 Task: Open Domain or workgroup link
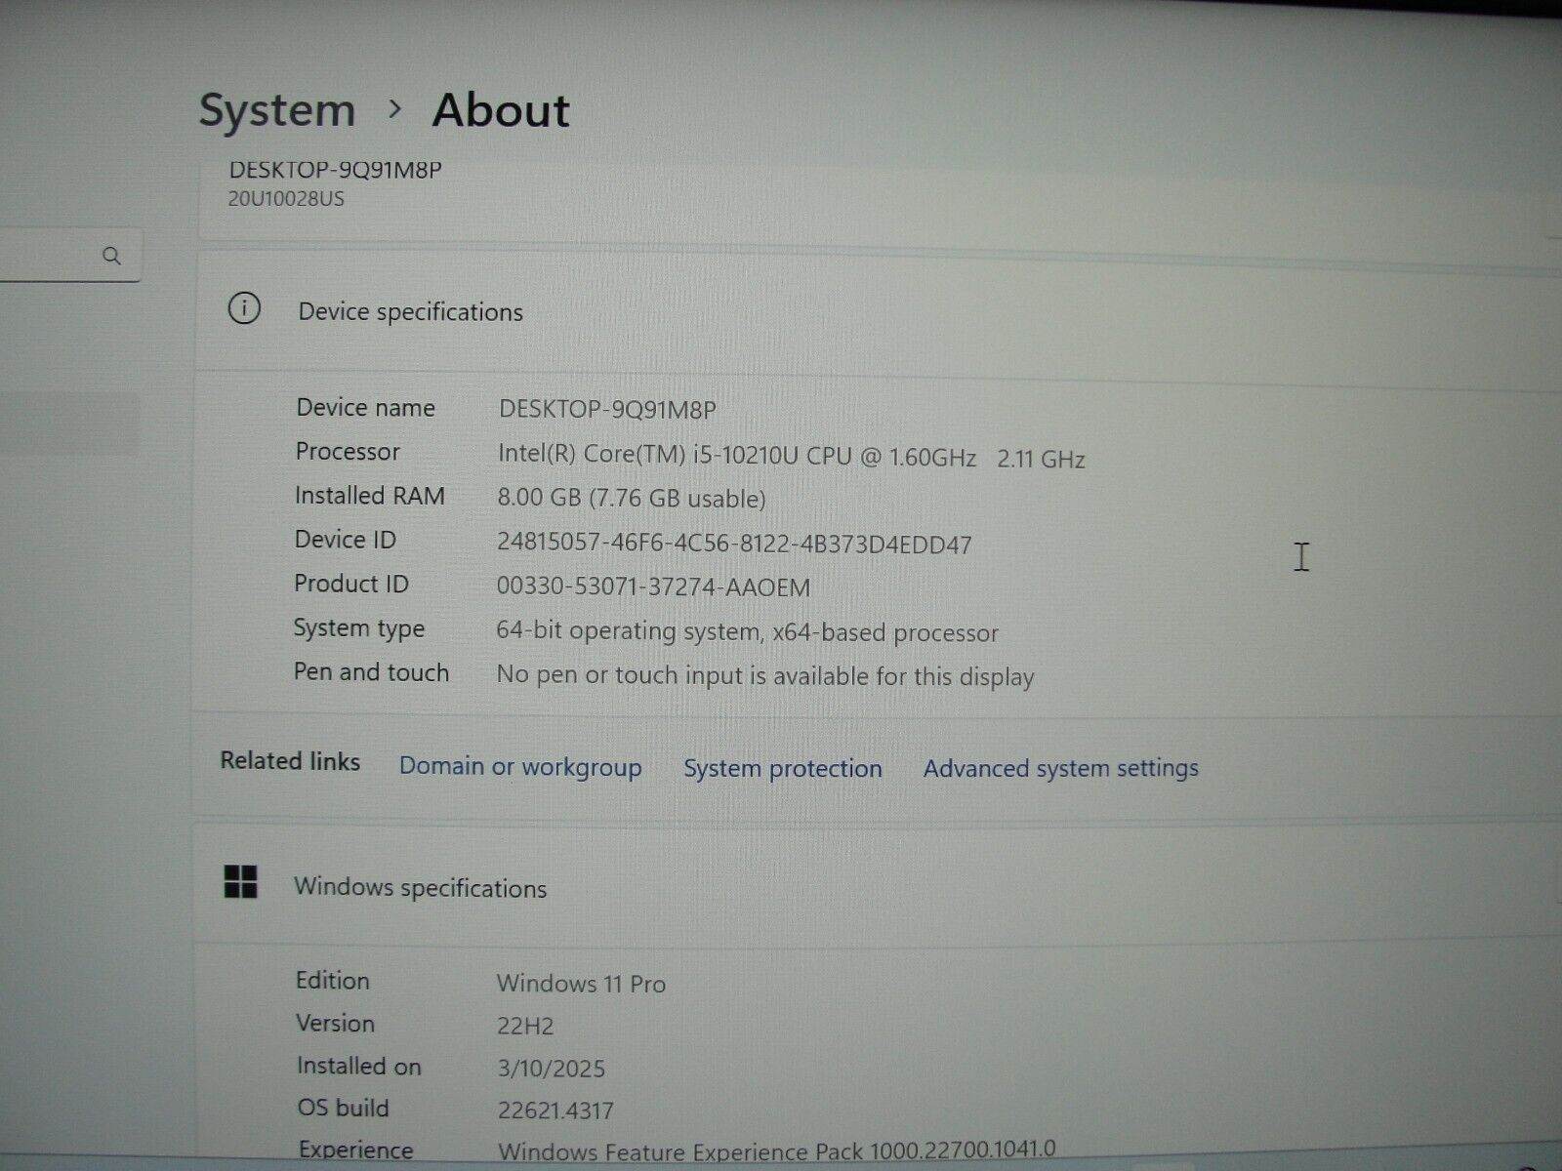tap(519, 768)
